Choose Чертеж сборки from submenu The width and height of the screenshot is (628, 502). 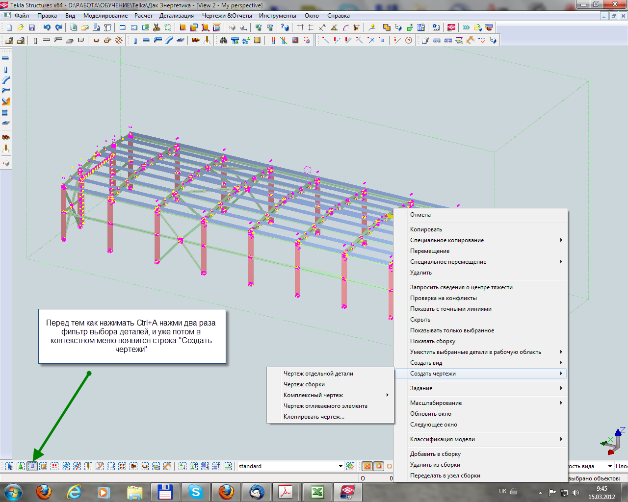point(304,384)
